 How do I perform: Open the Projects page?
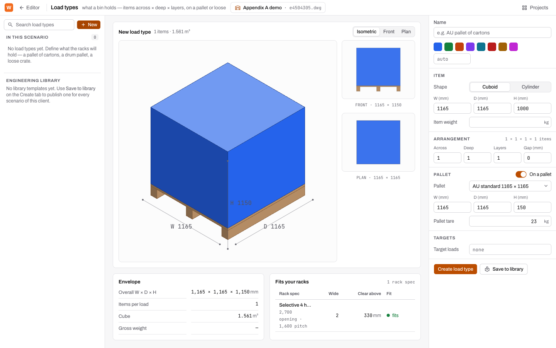[x=535, y=7]
